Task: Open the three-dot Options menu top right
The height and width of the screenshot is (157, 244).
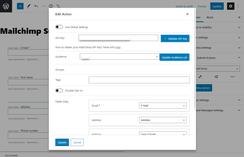Action: click(x=238, y=6)
